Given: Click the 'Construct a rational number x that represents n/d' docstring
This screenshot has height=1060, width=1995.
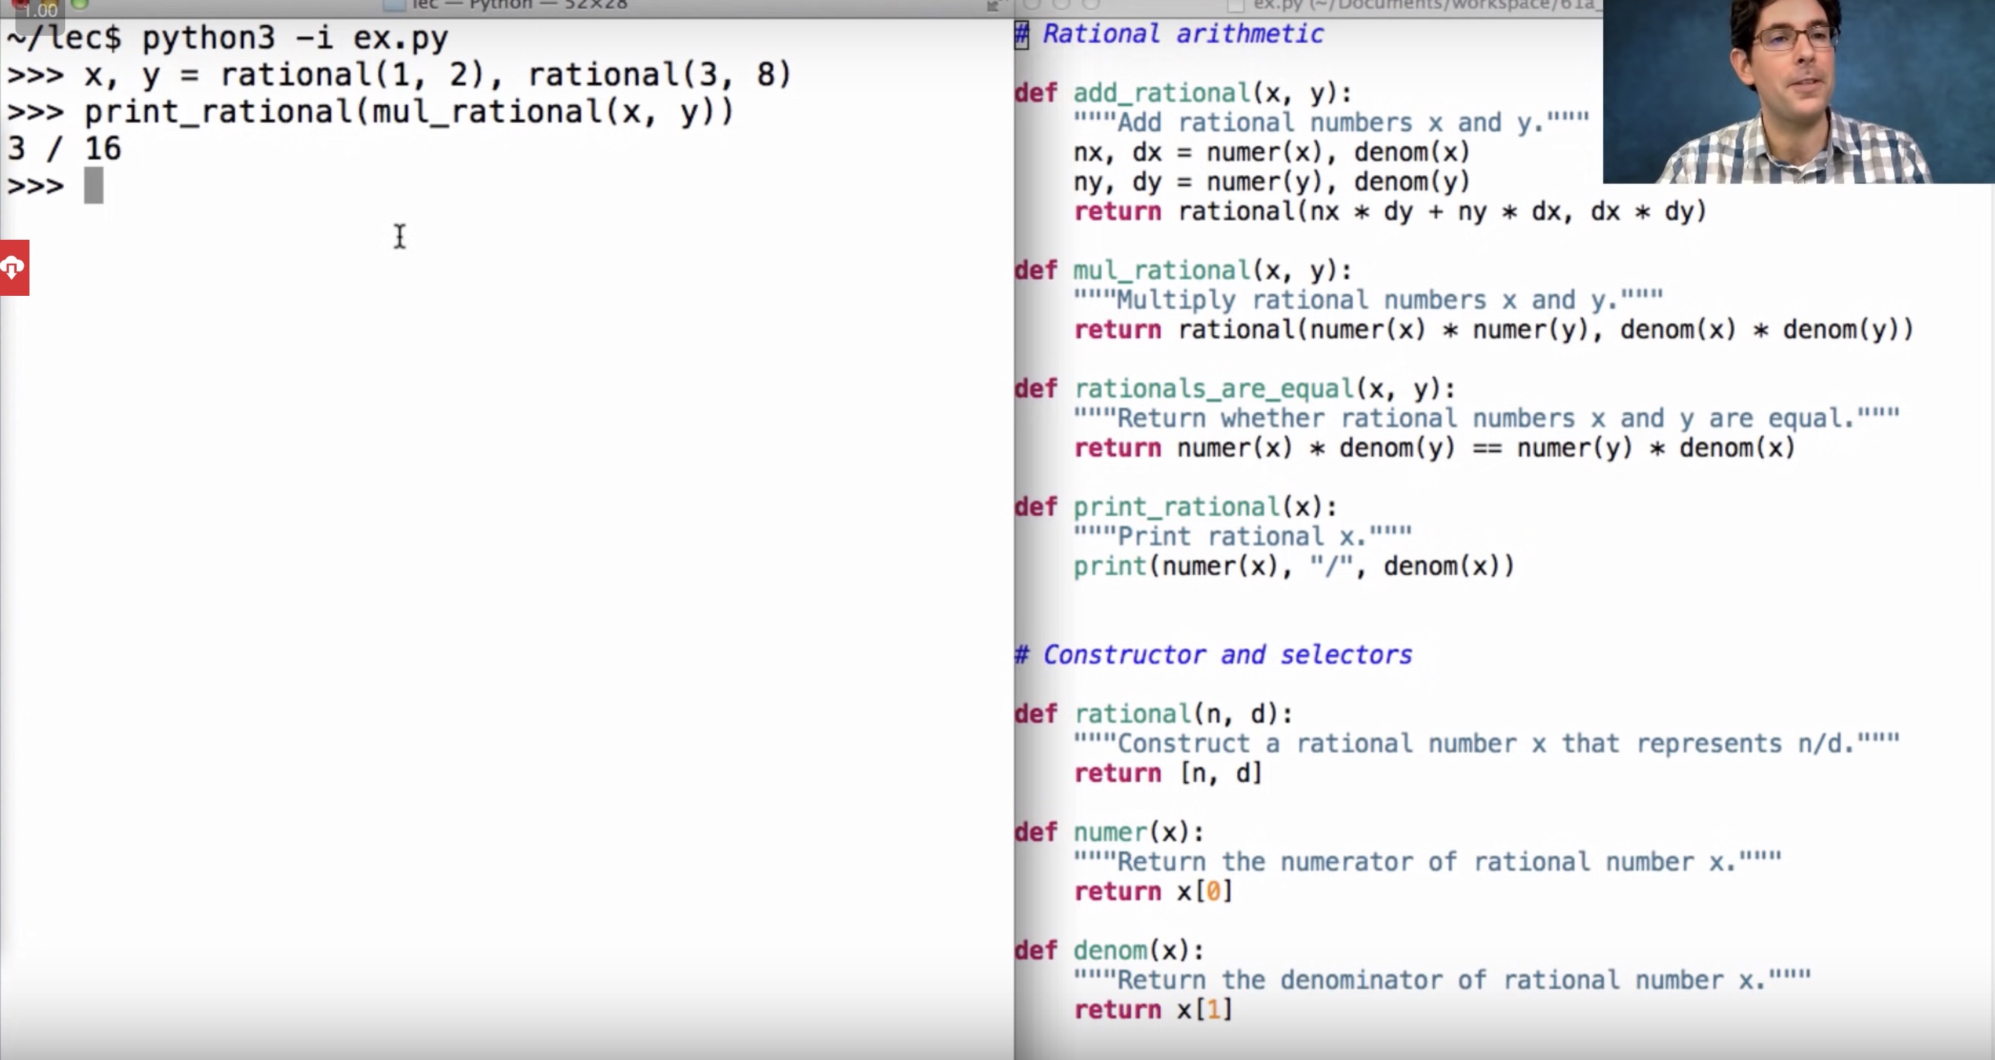Looking at the screenshot, I should coord(1486,744).
